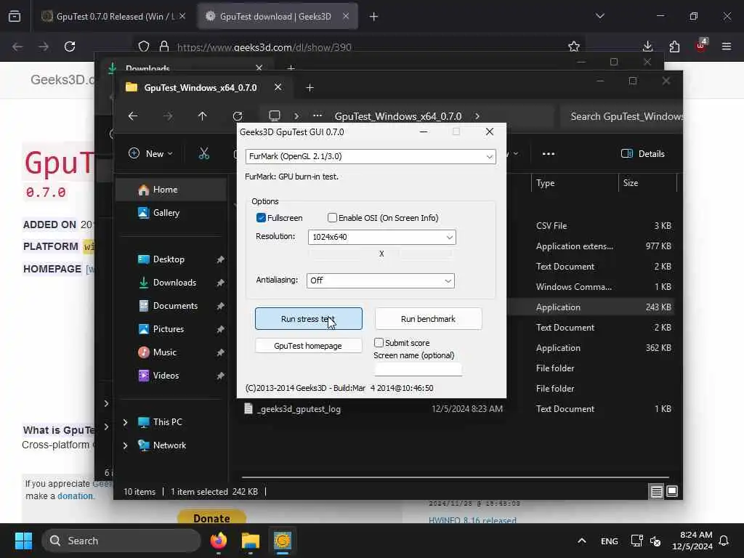
Task: Select the GpuTest_Windows_x64_0.7.0 Explorer tab
Action: 199,88
